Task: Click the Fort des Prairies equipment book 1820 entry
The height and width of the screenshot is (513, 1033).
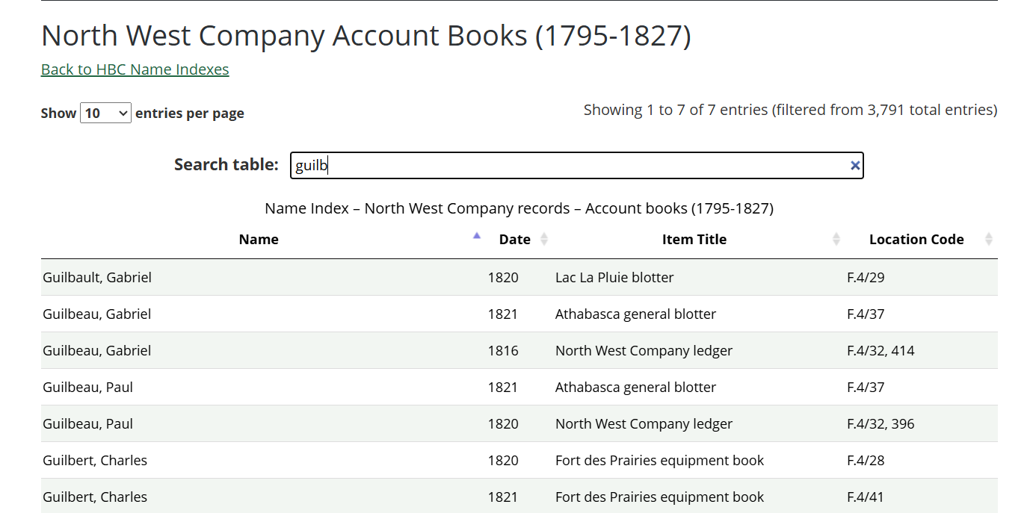Action: click(659, 460)
